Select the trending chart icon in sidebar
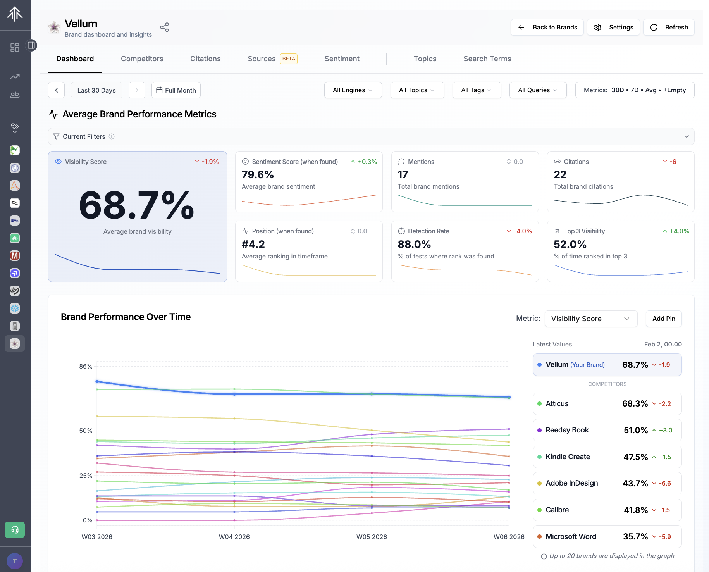709x572 pixels. [x=14, y=76]
